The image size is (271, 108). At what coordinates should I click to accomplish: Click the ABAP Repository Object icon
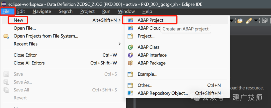point(130,93)
